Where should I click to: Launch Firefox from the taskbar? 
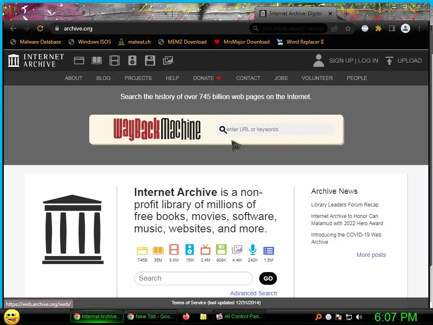pos(186,317)
